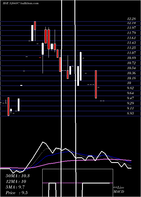Click the large white candle reaching 12.14
This screenshot has height=197, width=141.
point(32,33)
